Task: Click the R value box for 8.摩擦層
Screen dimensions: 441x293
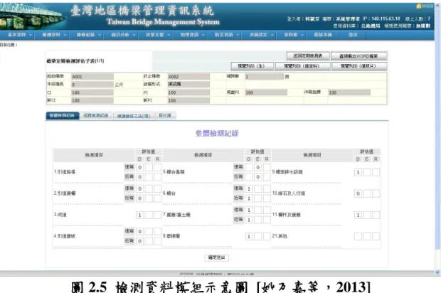Action: pyautogui.click(x=267, y=237)
